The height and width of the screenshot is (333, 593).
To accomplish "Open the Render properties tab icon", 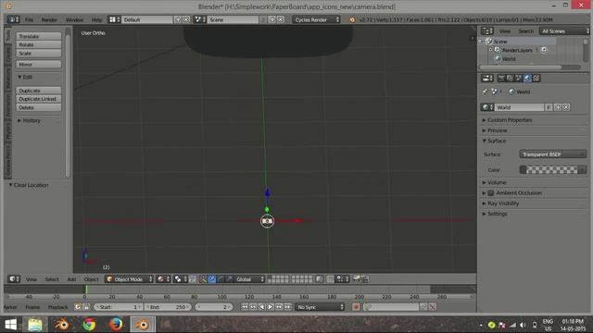I will pos(501,78).
